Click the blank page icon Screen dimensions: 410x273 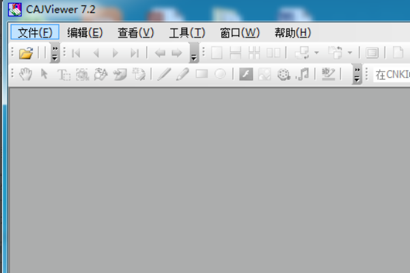tap(398, 53)
